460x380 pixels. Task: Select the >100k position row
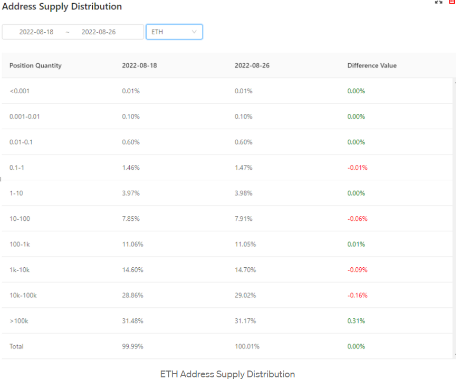pos(227,321)
